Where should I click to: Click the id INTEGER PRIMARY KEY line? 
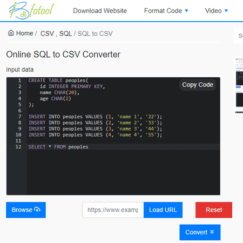[72, 86]
